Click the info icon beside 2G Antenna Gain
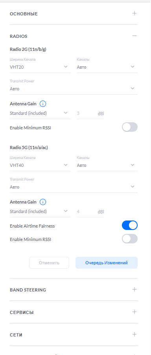 point(43,104)
